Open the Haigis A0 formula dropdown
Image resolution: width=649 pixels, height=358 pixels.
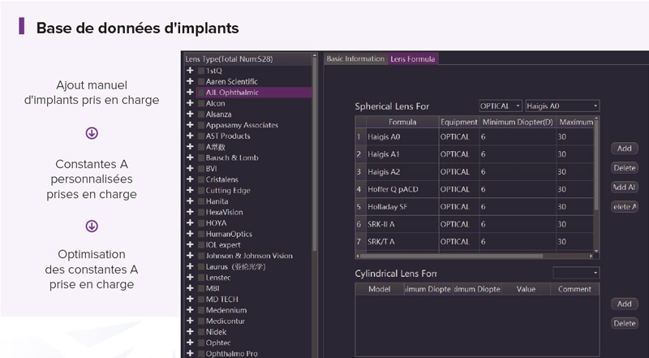pyautogui.click(x=562, y=106)
